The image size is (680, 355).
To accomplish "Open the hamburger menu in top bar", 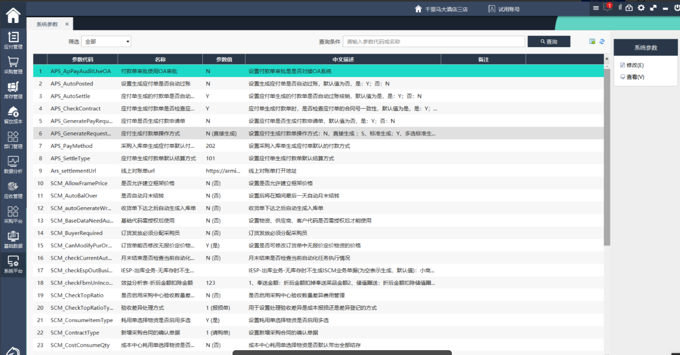I will (596, 8).
